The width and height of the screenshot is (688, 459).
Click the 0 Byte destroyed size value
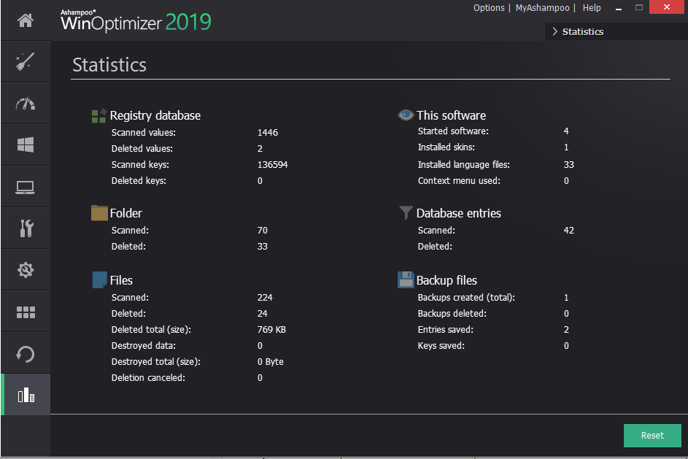270,362
